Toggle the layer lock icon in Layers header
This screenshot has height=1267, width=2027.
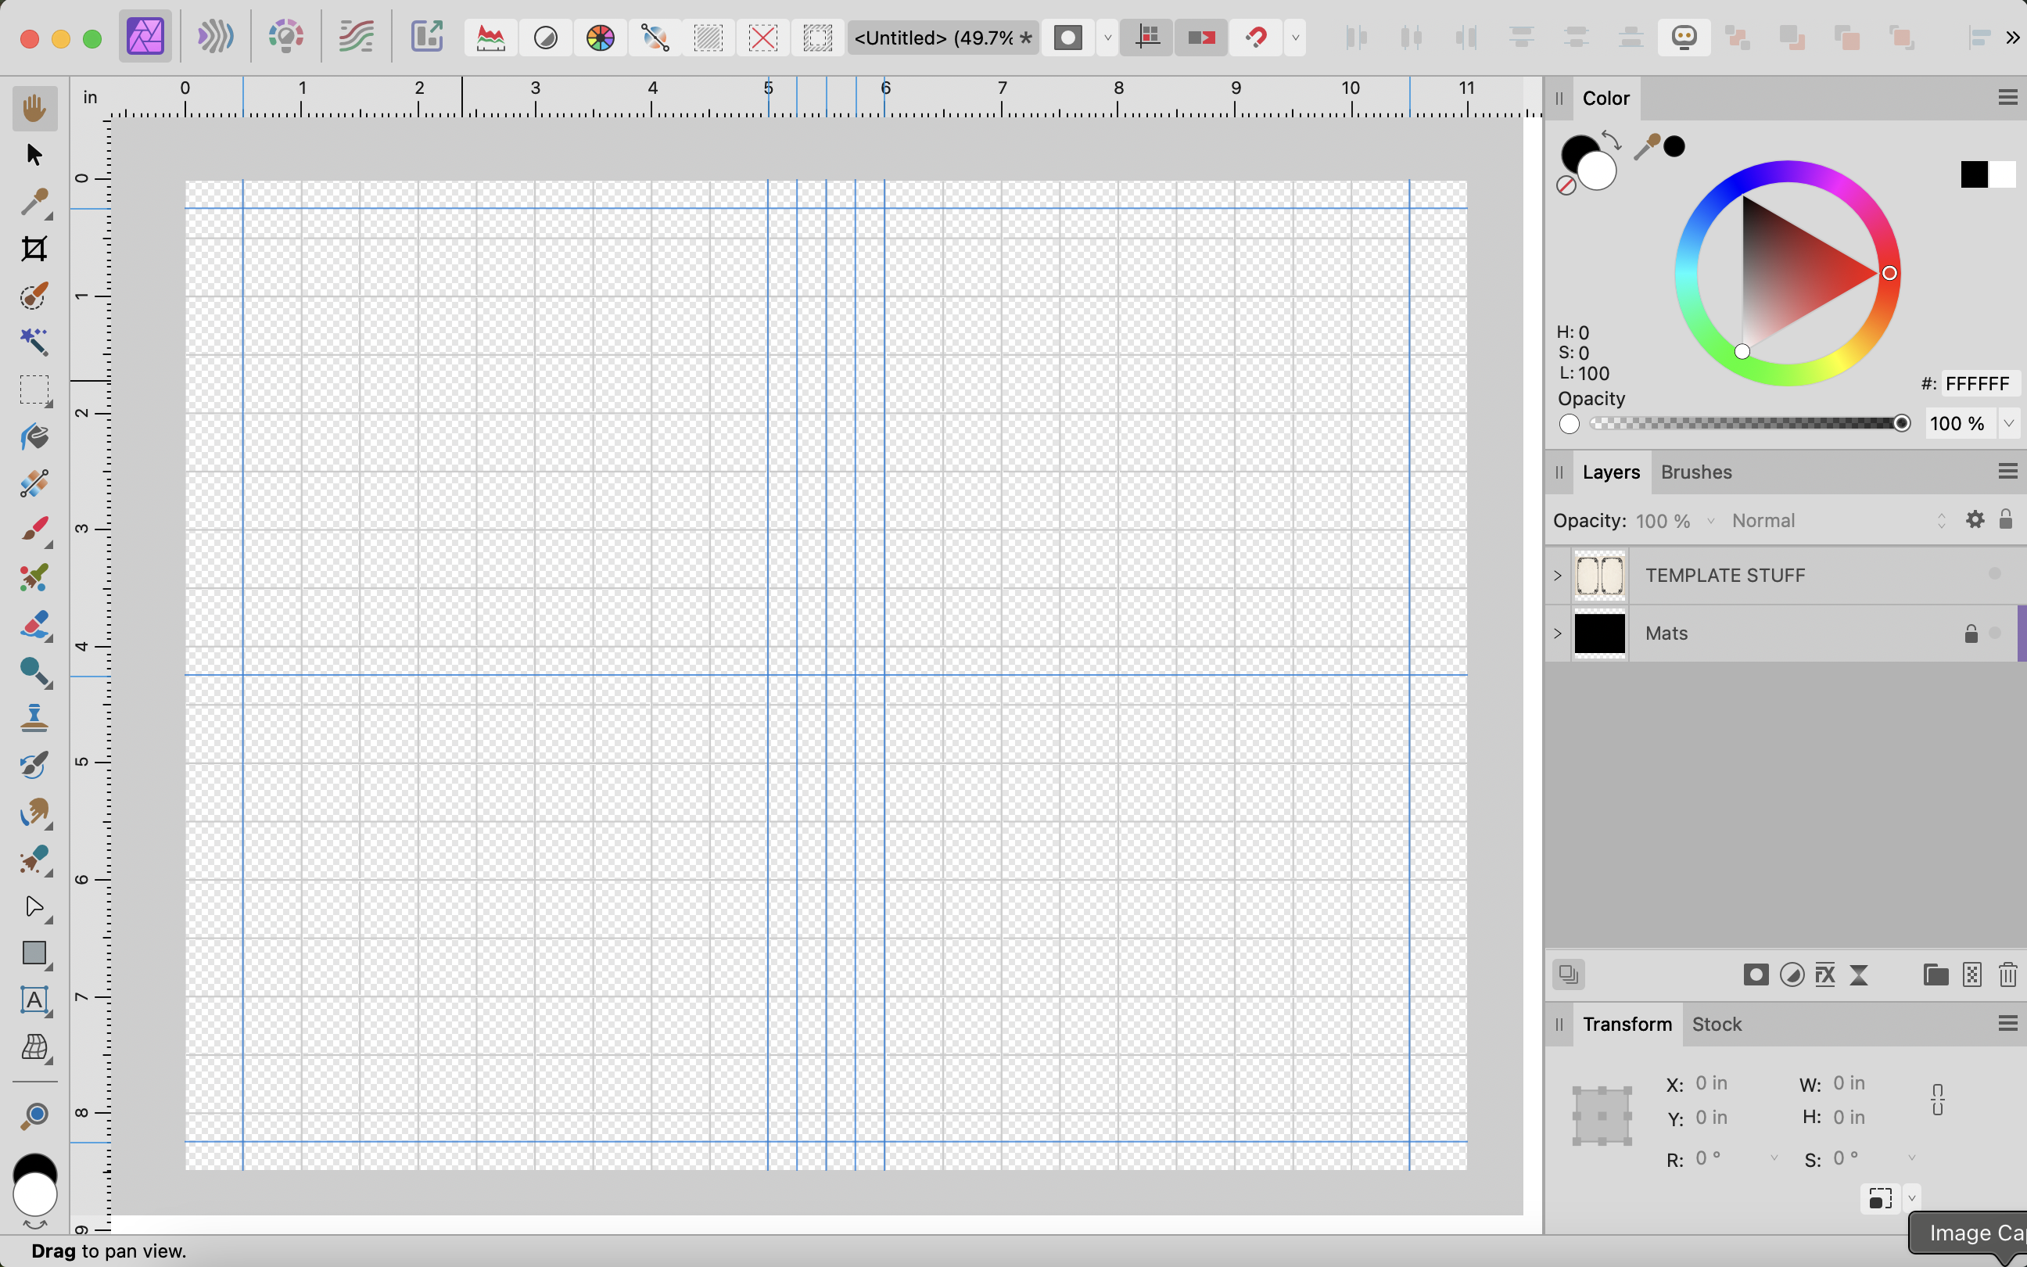2005,519
